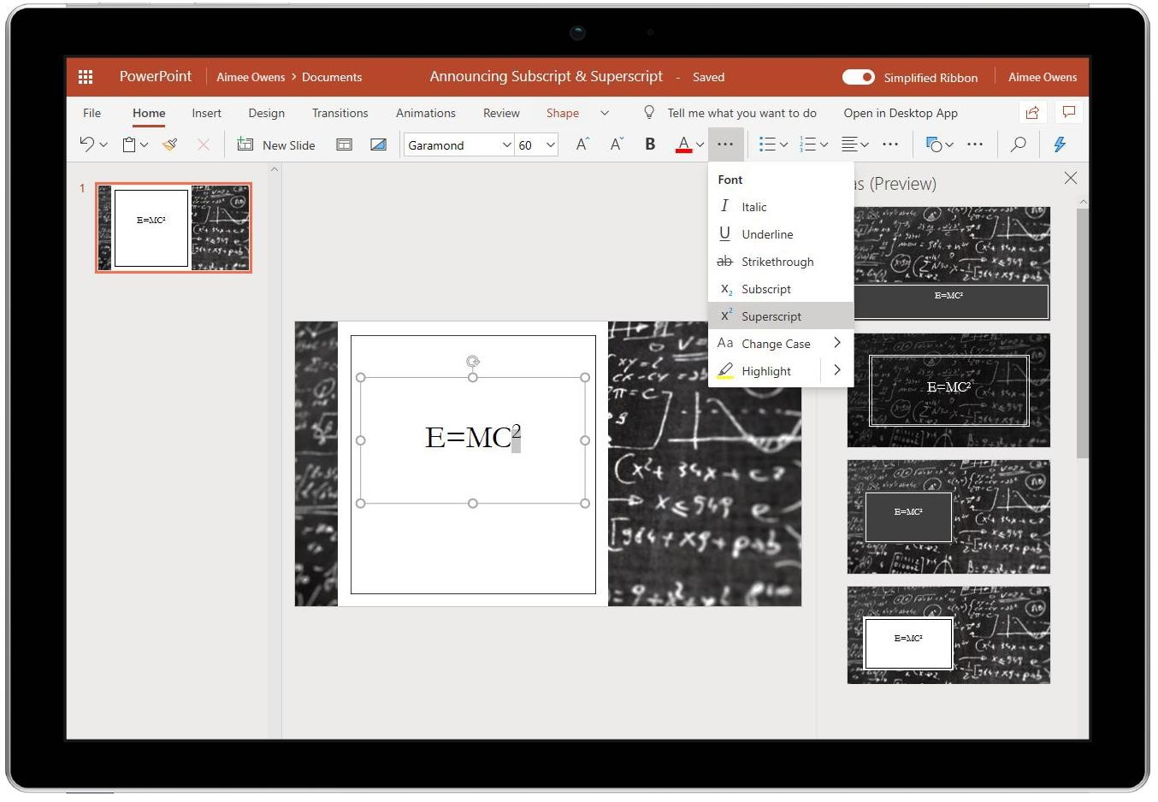Open the Review menu tab
The height and width of the screenshot is (802, 1158).
coord(500,112)
